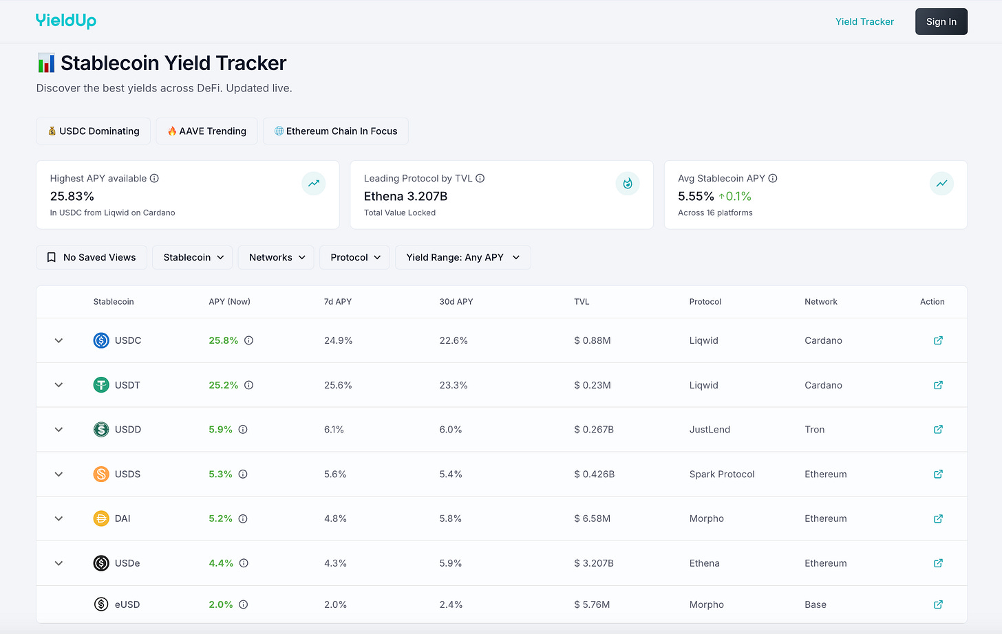Image resolution: width=1002 pixels, height=634 pixels.
Task: Open the Yield Tracker nav link
Action: (864, 21)
